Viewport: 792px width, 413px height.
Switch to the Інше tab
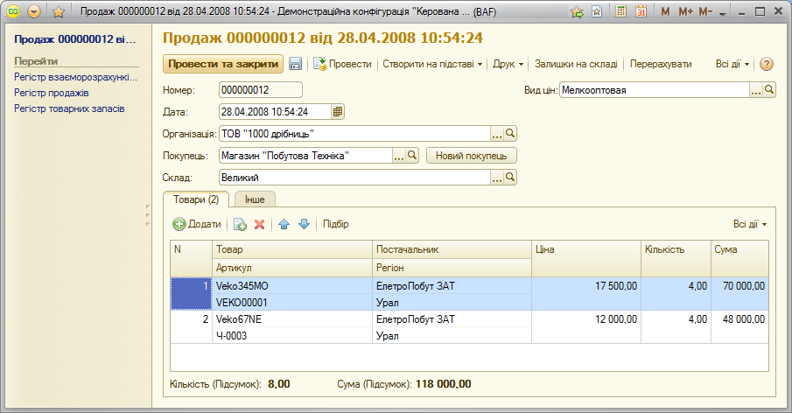click(x=255, y=199)
